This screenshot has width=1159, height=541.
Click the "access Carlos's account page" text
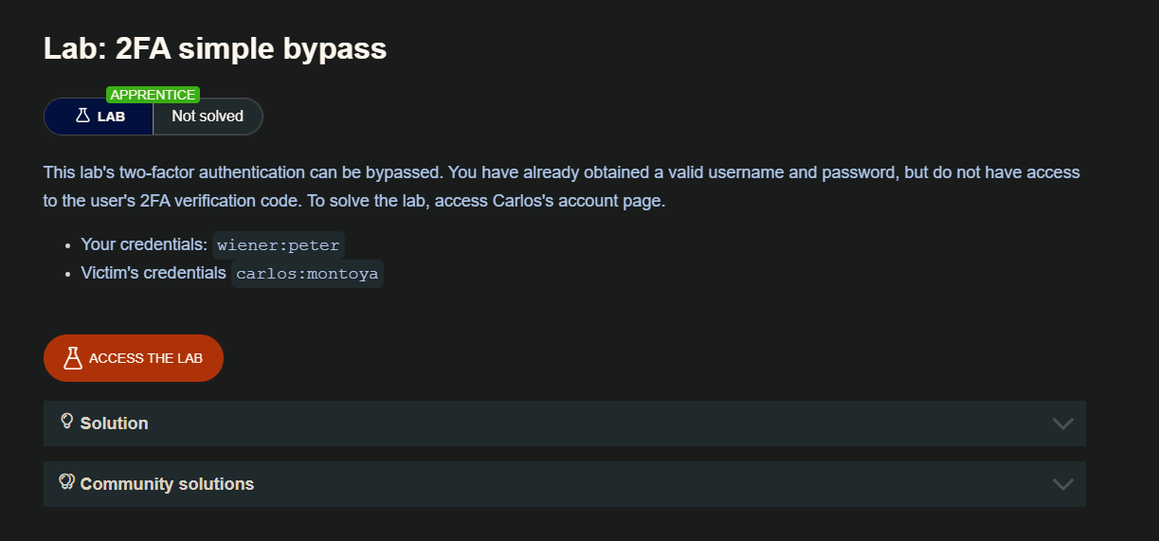pyautogui.click(x=551, y=203)
